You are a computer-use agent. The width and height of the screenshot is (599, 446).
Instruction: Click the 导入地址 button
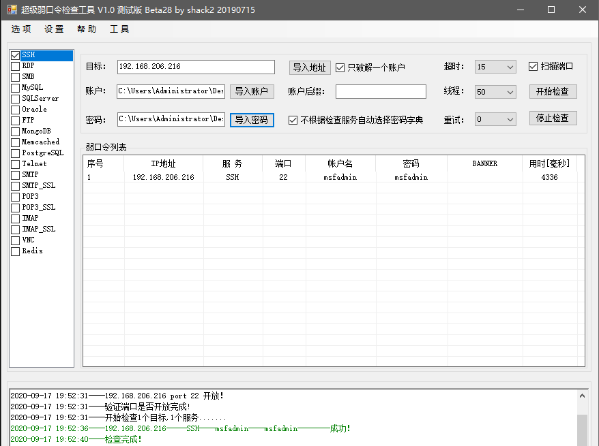[x=310, y=68]
